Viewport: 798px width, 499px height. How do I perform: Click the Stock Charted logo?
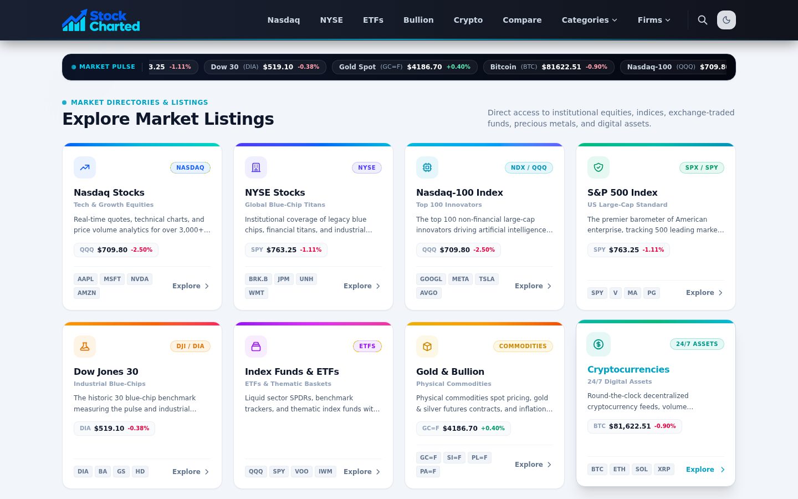101,20
